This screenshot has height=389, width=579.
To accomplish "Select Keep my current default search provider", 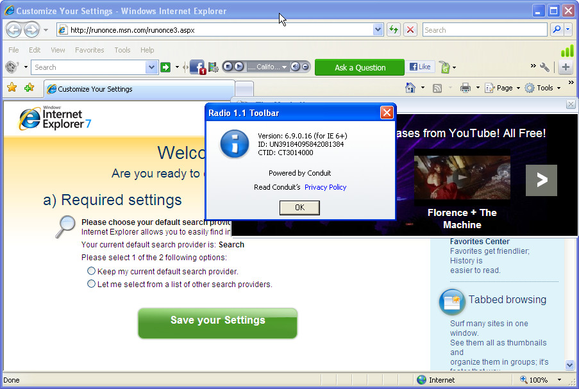I will pyautogui.click(x=91, y=271).
